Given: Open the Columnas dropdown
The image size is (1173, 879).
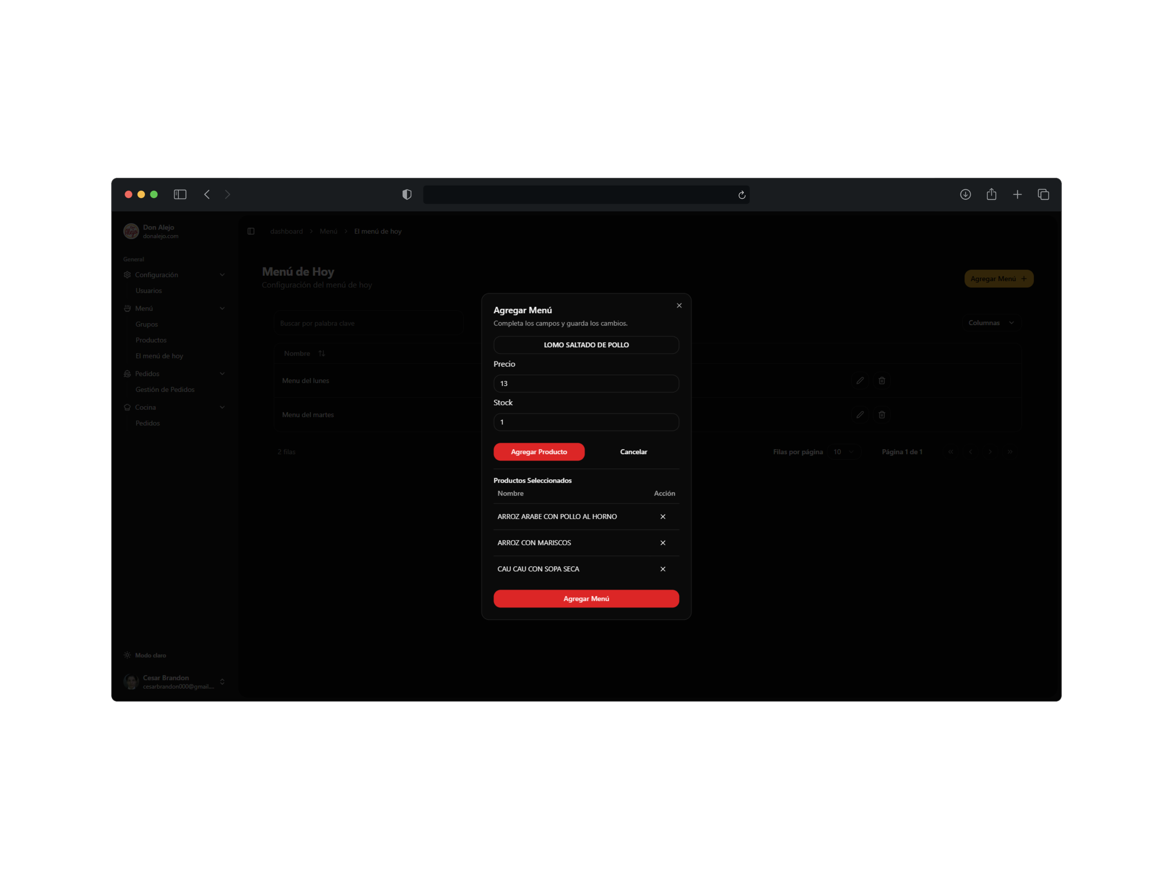Looking at the screenshot, I should pyautogui.click(x=991, y=323).
